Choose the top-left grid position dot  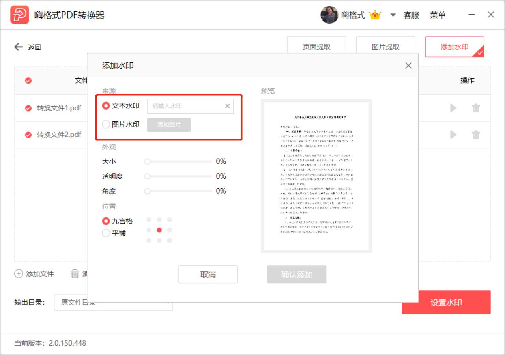tap(149, 220)
